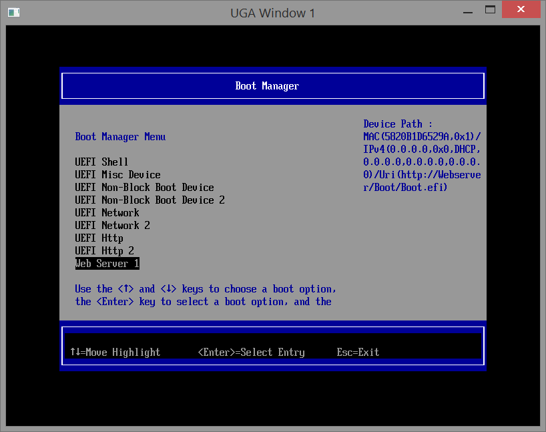The image size is (546, 432).
Task: Choose the UEFI Http 2 boot option
Action: 104,251
